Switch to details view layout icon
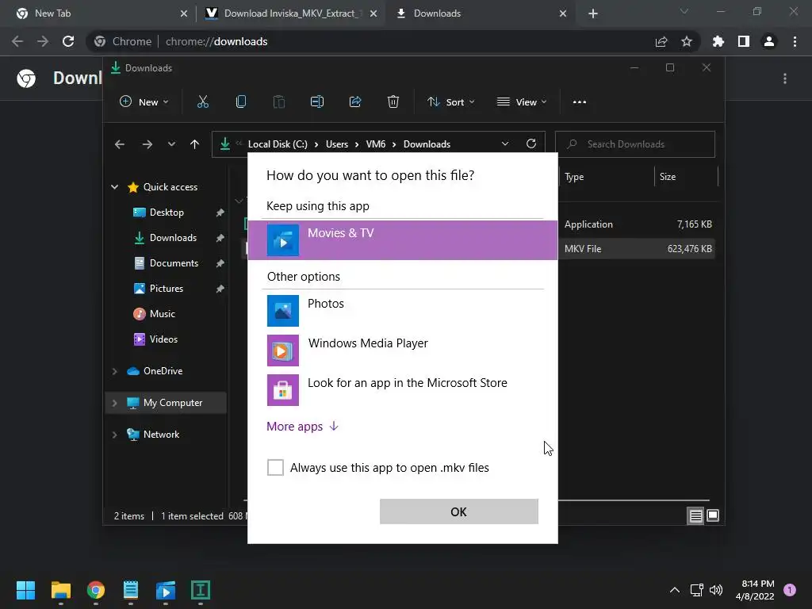The height and width of the screenshot is (609, 812). tap(695, 515)
